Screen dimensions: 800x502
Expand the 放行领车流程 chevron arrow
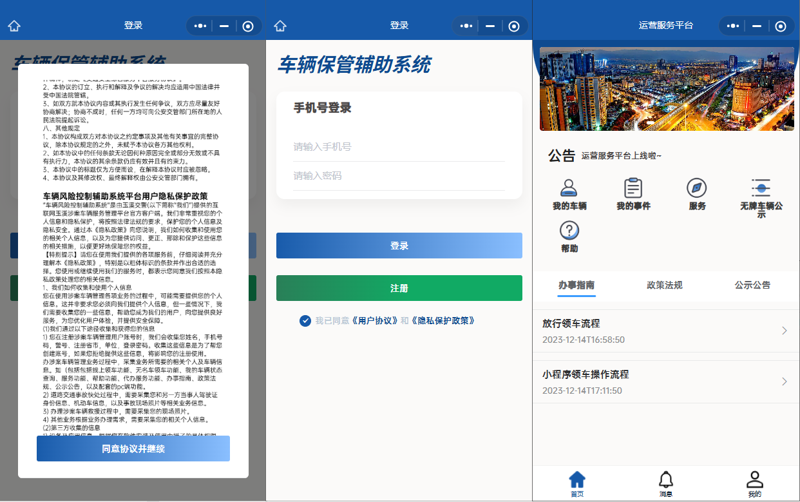click(784, 331)
